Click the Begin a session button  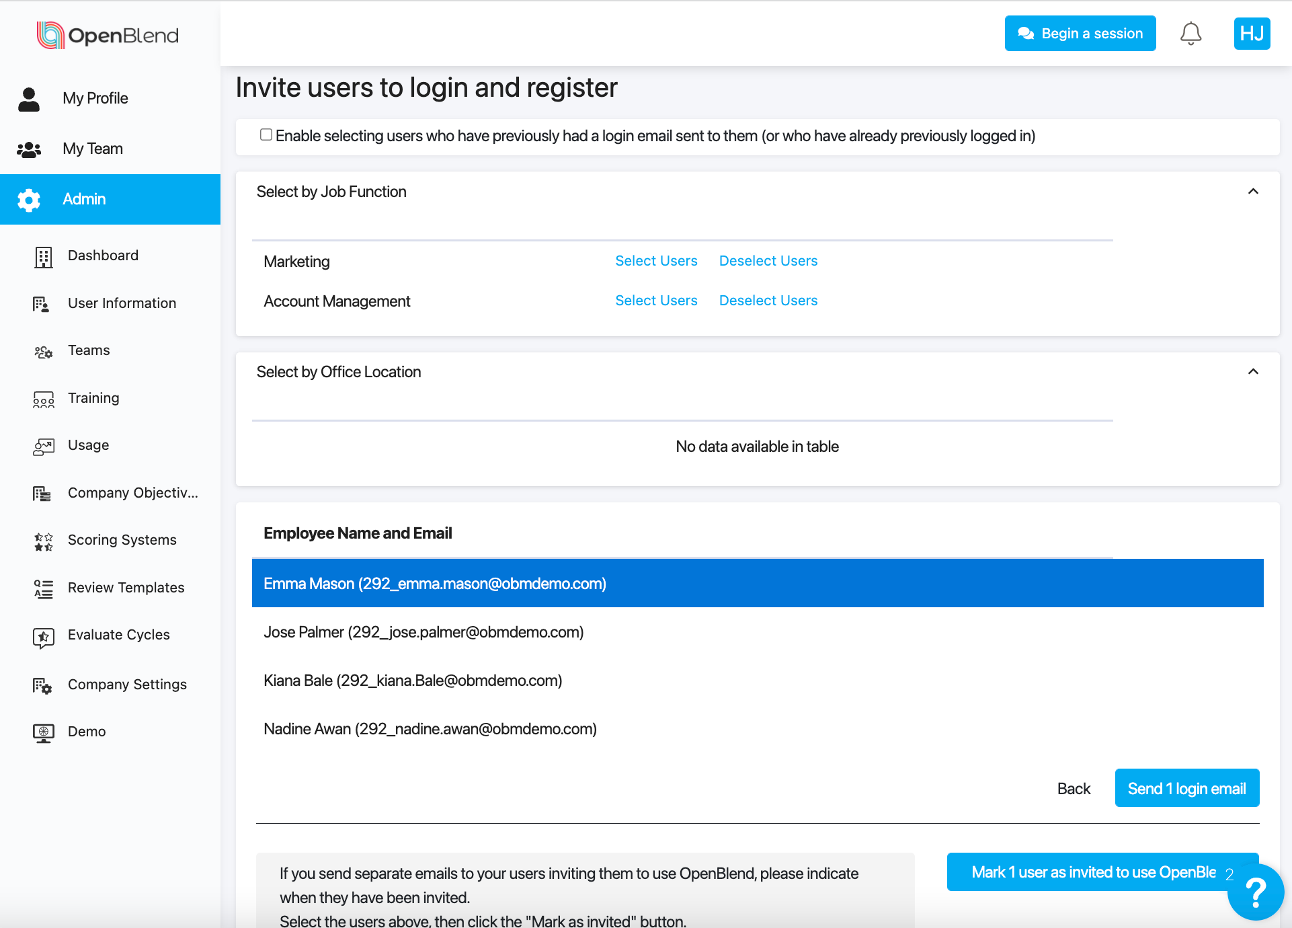point(1080,34)
